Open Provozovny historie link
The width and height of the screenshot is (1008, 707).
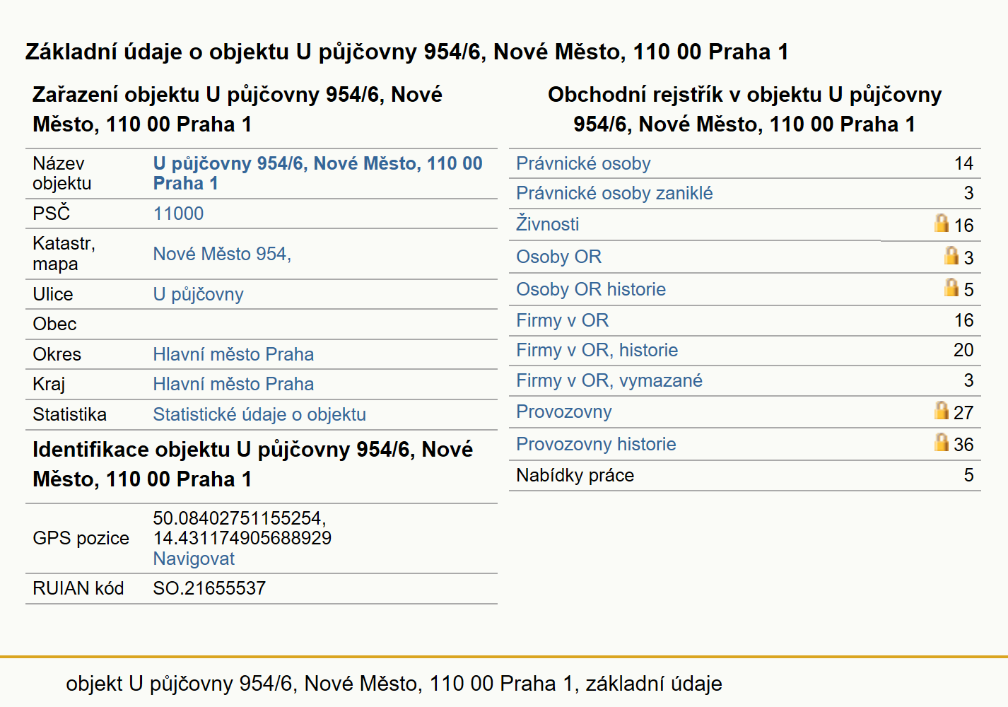tap(596, 444)
